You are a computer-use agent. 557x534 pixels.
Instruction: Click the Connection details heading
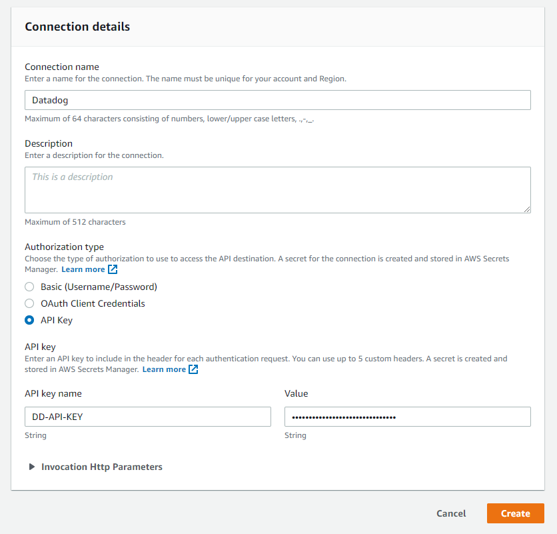coord(77,27)
